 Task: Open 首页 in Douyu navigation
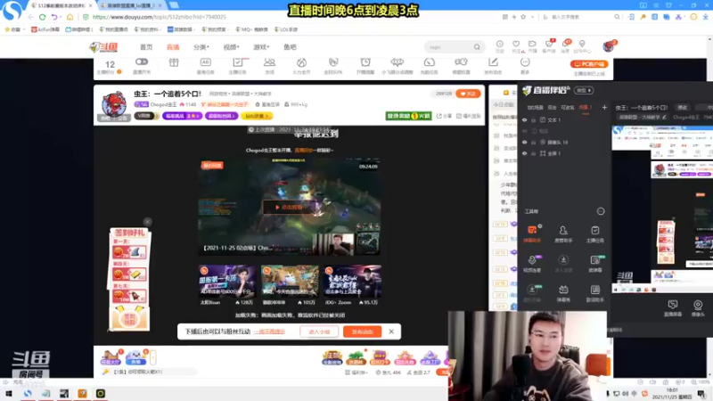(x=146, y=47)
